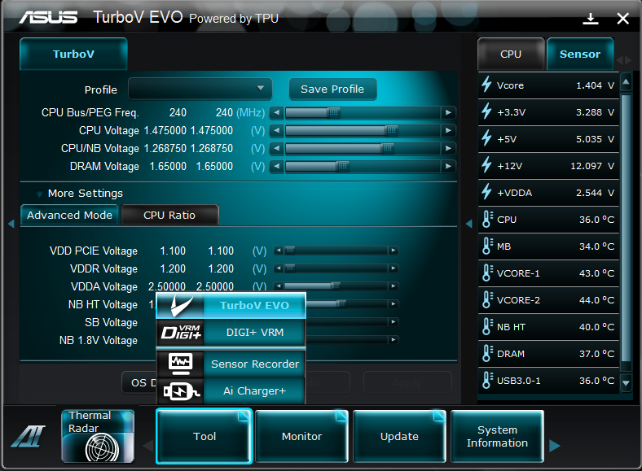Decrease VDDR Voltage with left arrow

279,268
